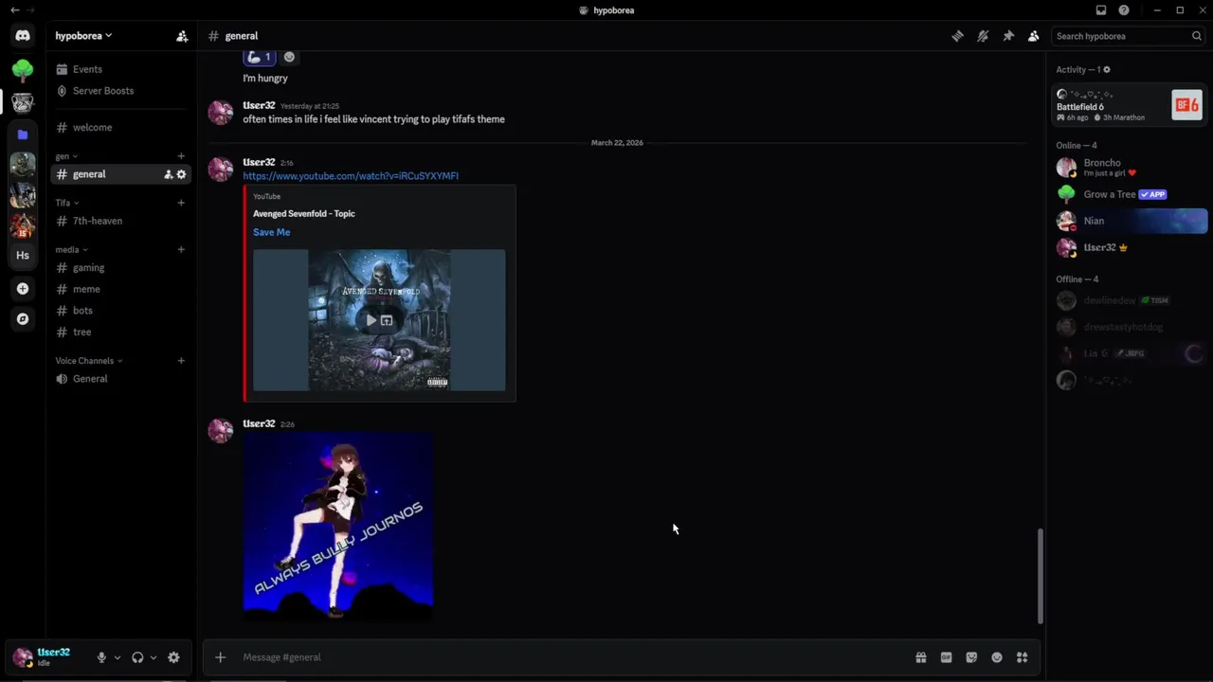Toggle microphone mute
Image resolution: width=1213 pixels, height=682 pixels.
(101, 657)
